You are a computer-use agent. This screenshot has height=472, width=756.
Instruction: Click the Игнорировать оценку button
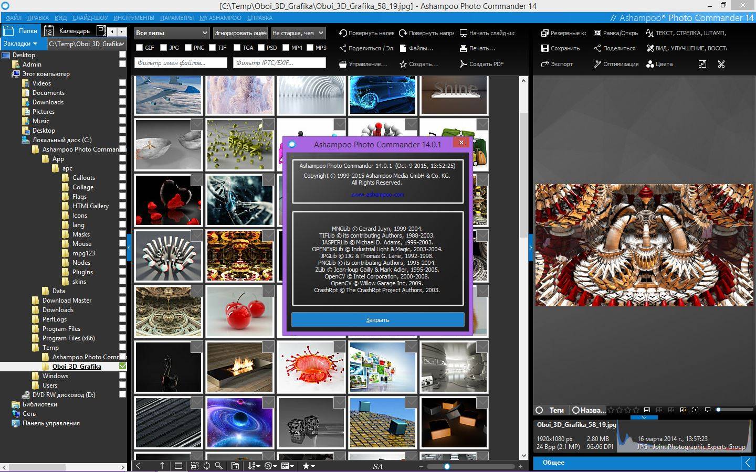(240, 33)
